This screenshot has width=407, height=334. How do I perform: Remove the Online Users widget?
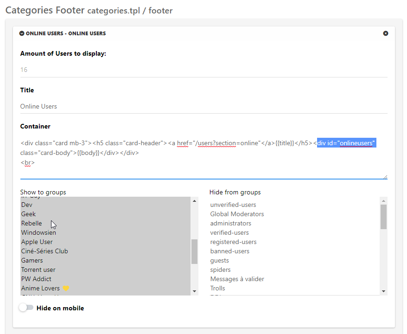[x=386, y=33]
